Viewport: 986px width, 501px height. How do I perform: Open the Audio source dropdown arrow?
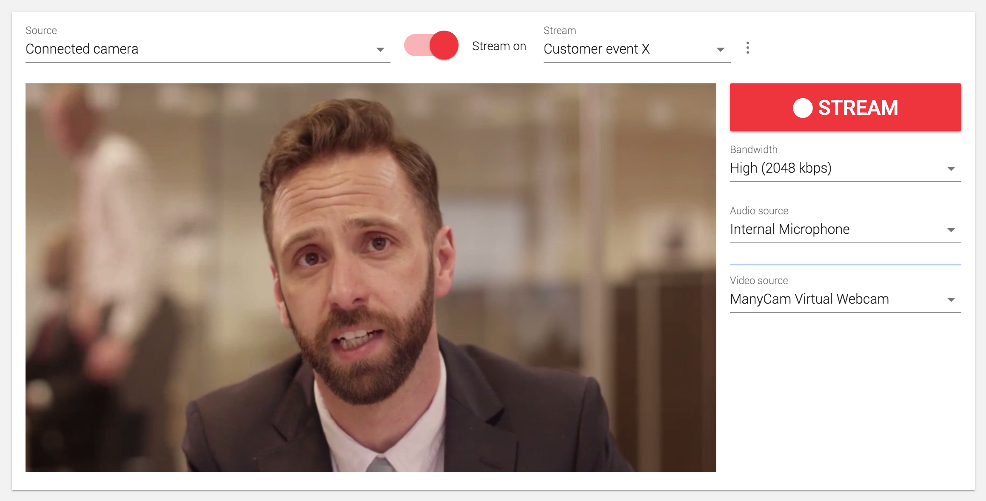click(951, 230)
